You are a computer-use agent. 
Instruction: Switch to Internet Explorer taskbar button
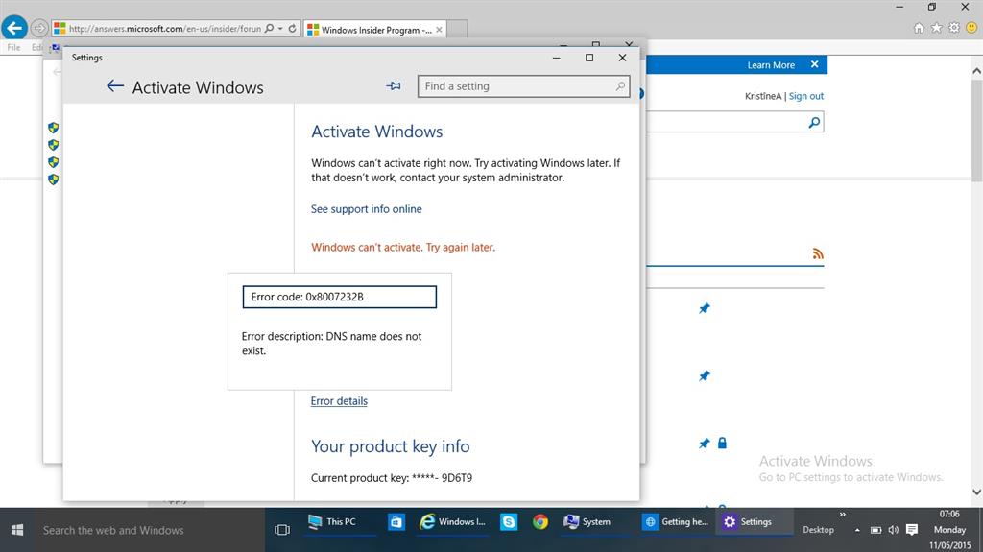(x=453, y=522)
